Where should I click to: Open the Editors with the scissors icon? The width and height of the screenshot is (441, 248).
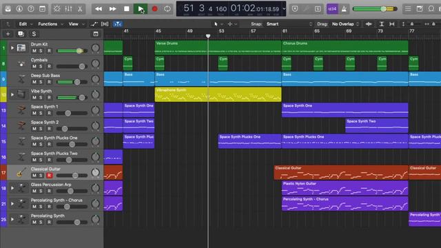pyautogui.click(x=80, y=9)
